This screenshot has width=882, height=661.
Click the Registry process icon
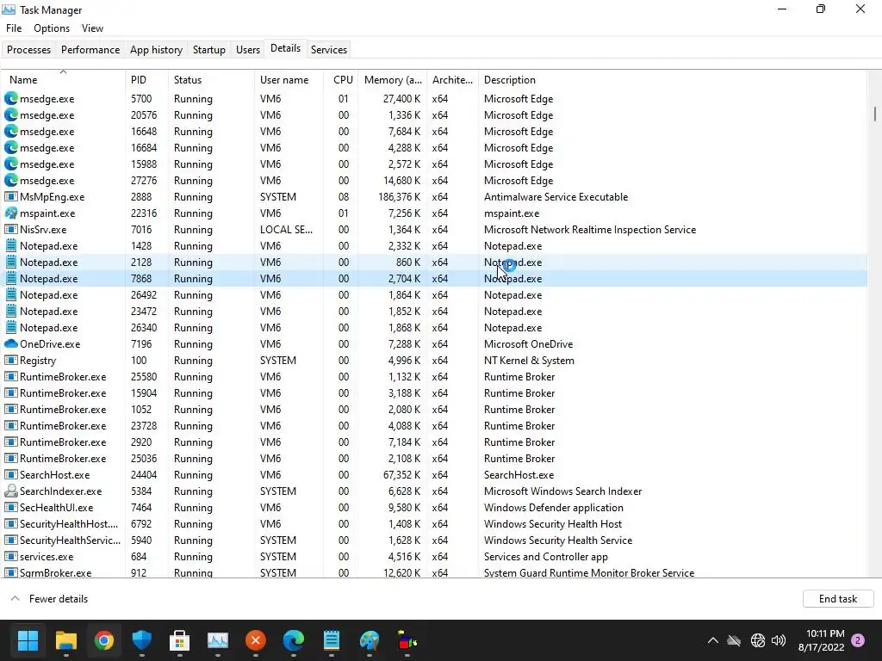point(10,361)
